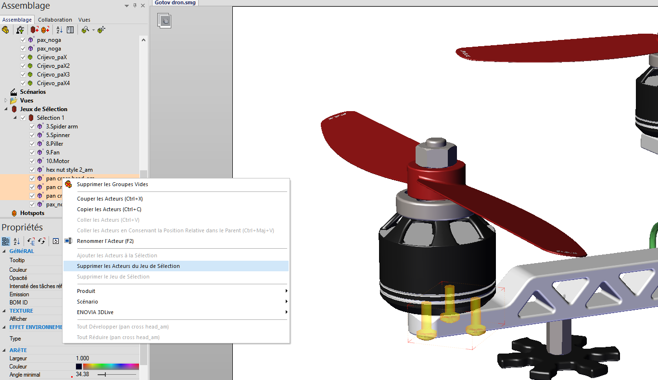Click the reset properties icon
658x380 pixels.
[56, 241]
